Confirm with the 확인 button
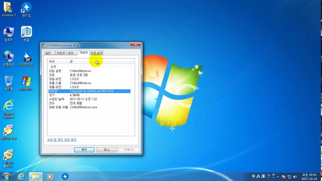 (x=84, y=150)
